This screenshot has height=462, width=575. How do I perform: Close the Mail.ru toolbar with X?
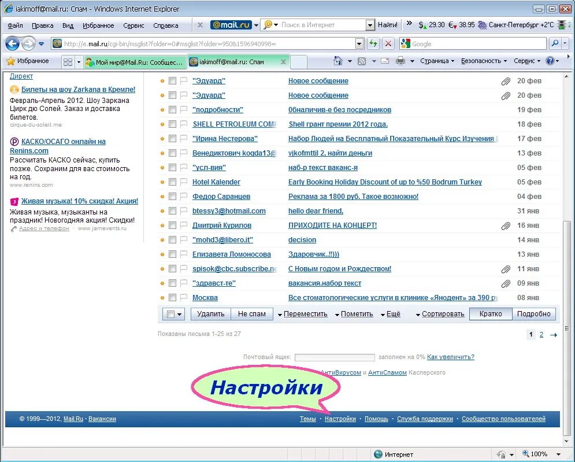pos(200,25)
